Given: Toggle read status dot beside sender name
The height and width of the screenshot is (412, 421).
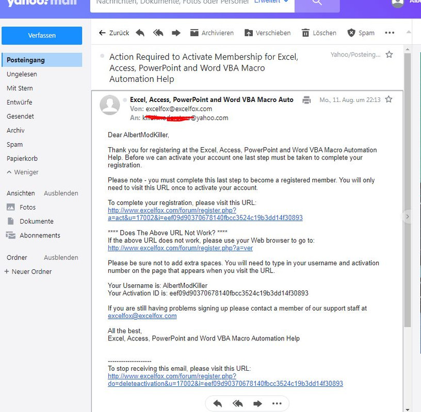Looking at the screenshot, I should coord(125,100).
